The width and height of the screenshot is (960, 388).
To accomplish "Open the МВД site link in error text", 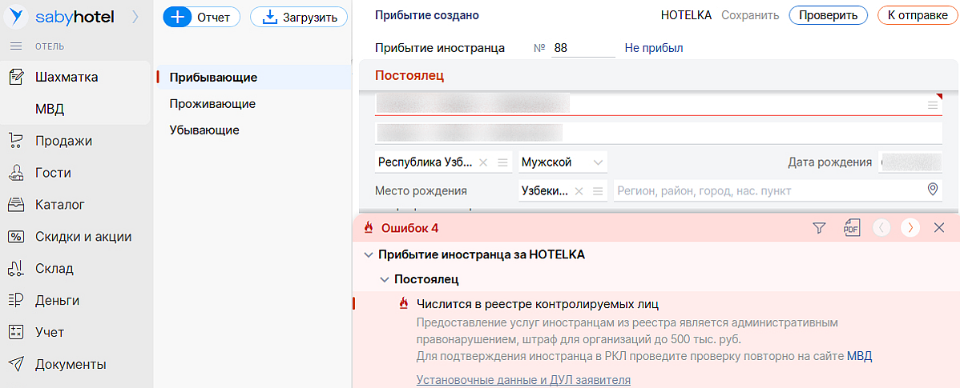I will (x=859, y=356).
